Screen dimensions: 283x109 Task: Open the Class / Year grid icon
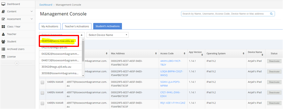[x=3, y=27]
